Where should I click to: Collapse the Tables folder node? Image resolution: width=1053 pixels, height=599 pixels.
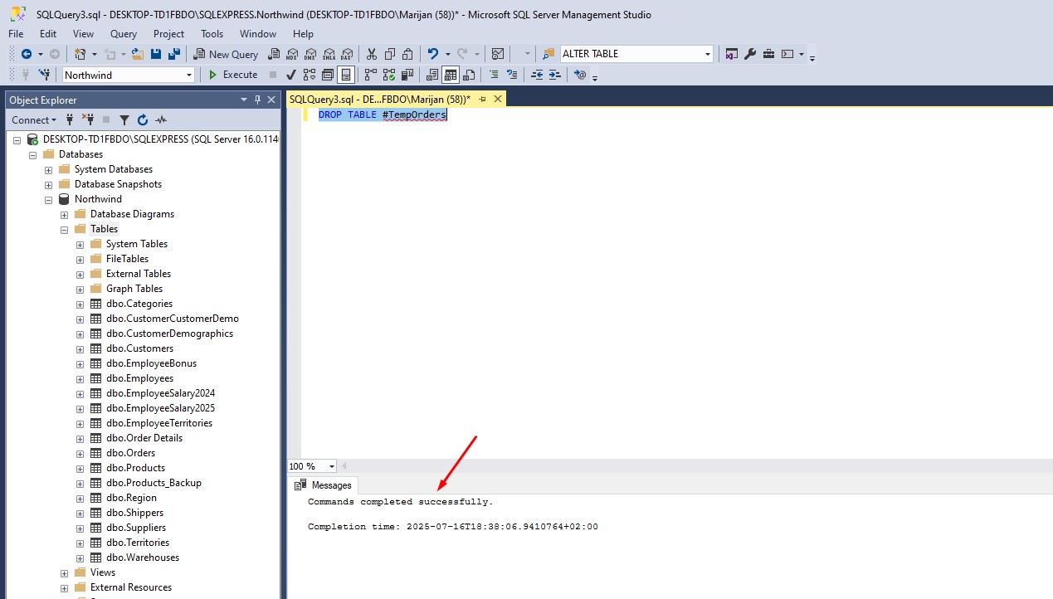coord(64,229)
